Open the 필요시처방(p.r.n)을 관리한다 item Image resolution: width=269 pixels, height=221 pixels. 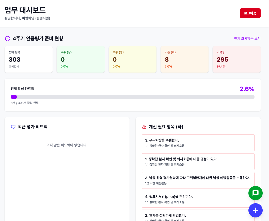click(x=198, y=199)
